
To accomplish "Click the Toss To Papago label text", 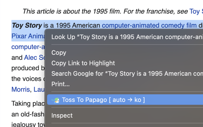I will 103,100.
